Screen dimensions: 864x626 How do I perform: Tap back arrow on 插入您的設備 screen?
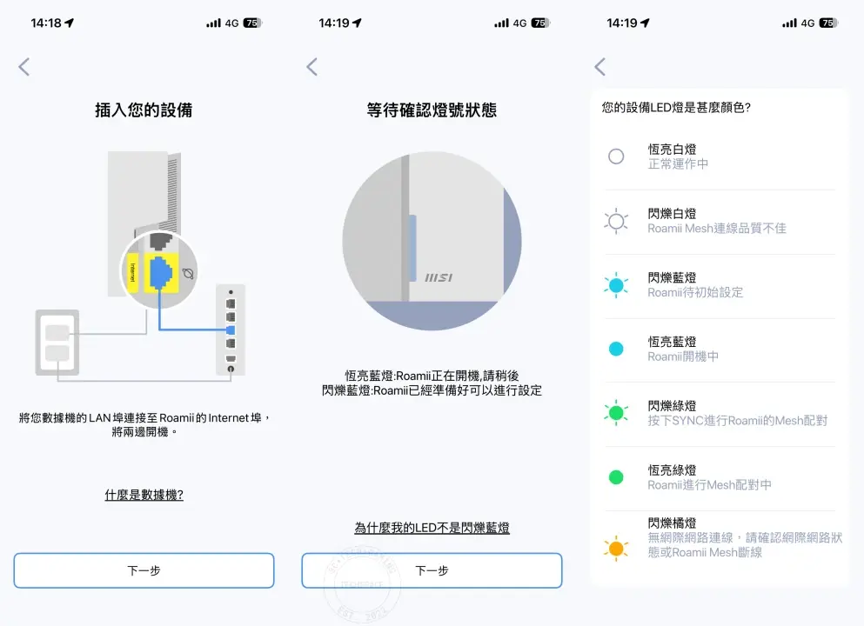point(23,67)
